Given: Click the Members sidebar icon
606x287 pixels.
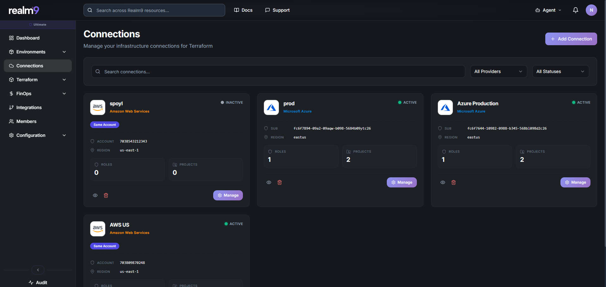Looking at the screenshot, I should (x=11, y=121).
